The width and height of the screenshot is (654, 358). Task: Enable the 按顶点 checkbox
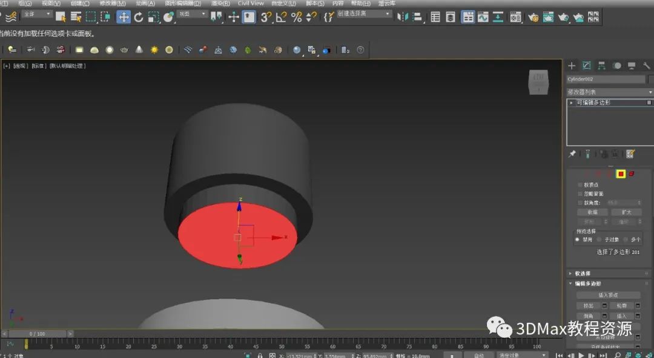(580, 185)
